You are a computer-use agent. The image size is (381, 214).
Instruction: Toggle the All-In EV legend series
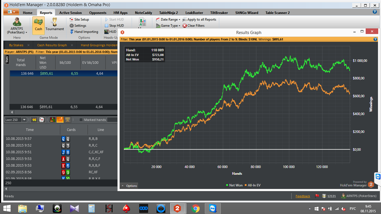[253, 185]
